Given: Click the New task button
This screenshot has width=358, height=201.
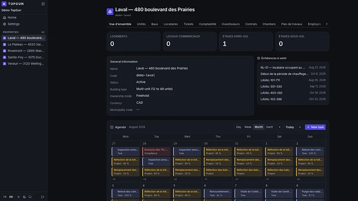Looking at the screenshot, I should (x=315, y=127).
